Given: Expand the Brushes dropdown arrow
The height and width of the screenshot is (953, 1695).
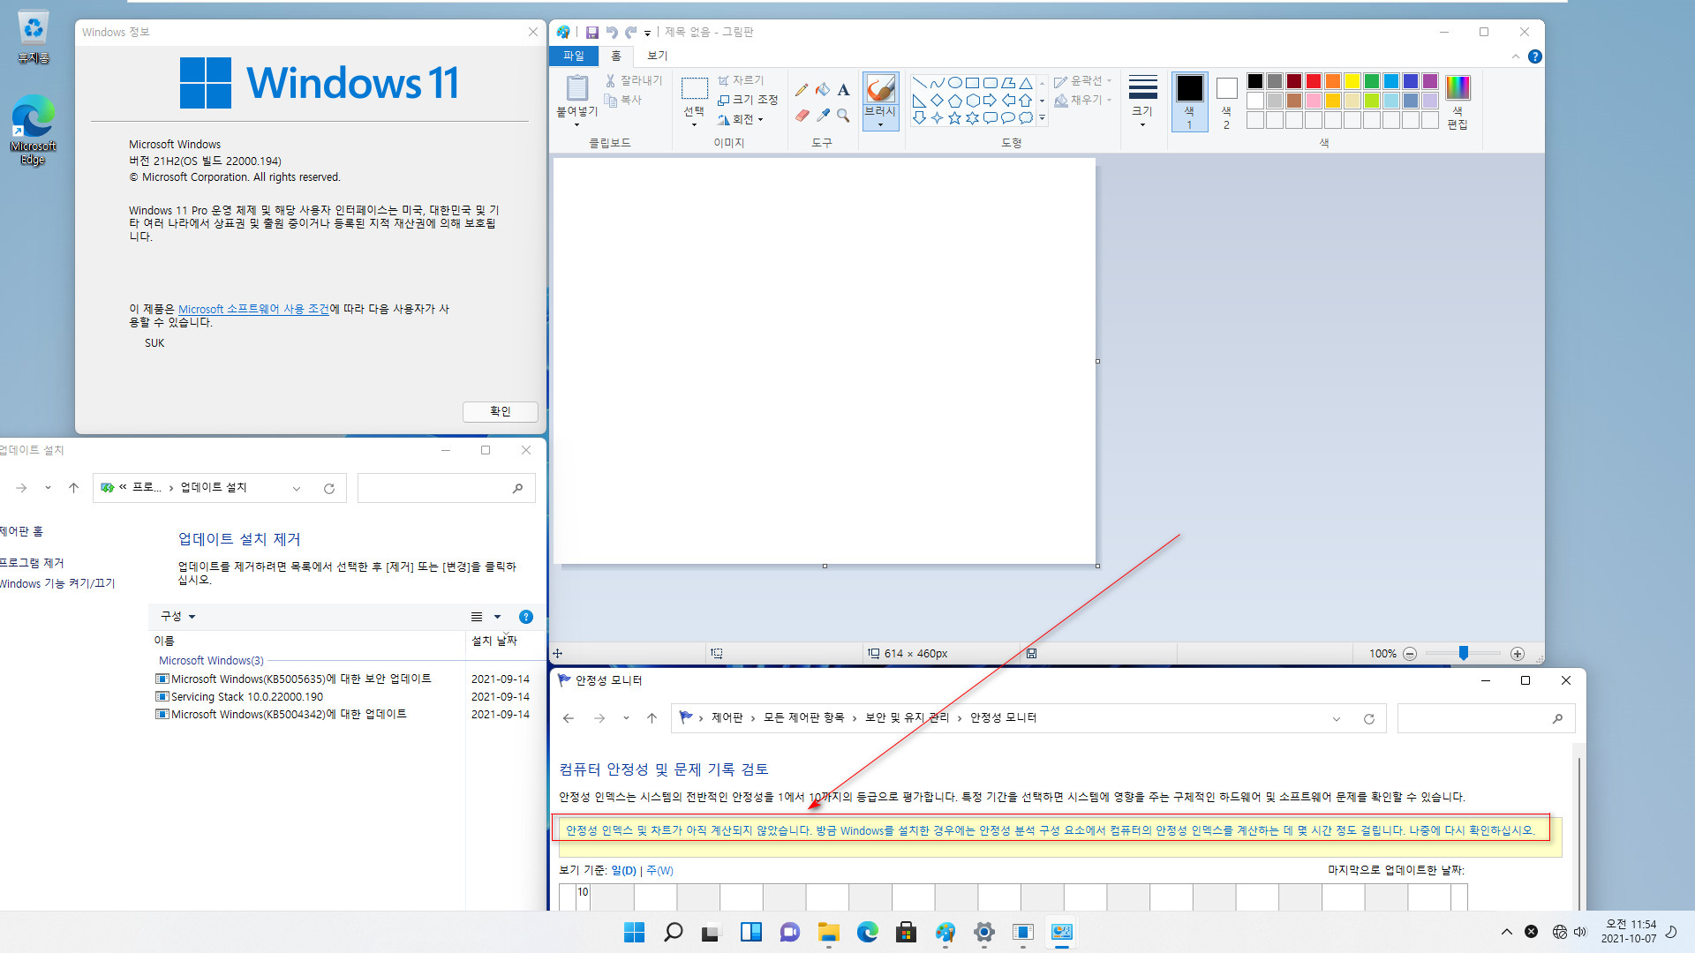Looking at the screenshot, I should coord(880,125).
